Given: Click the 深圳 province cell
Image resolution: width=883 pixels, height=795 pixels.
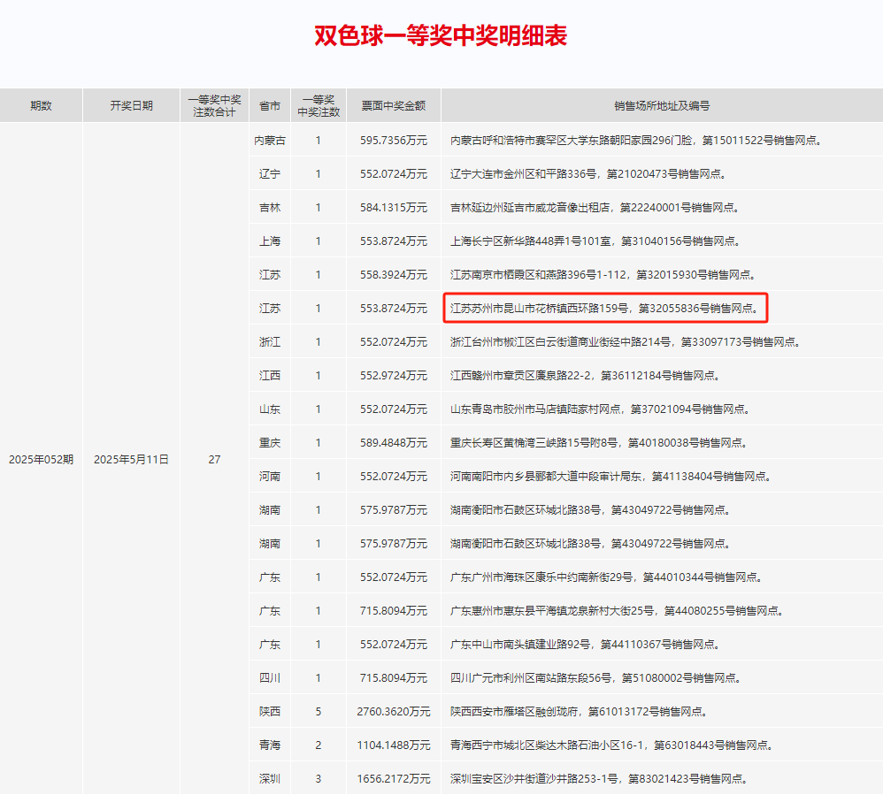Looking at the screenshot, I should click(269, 779).
